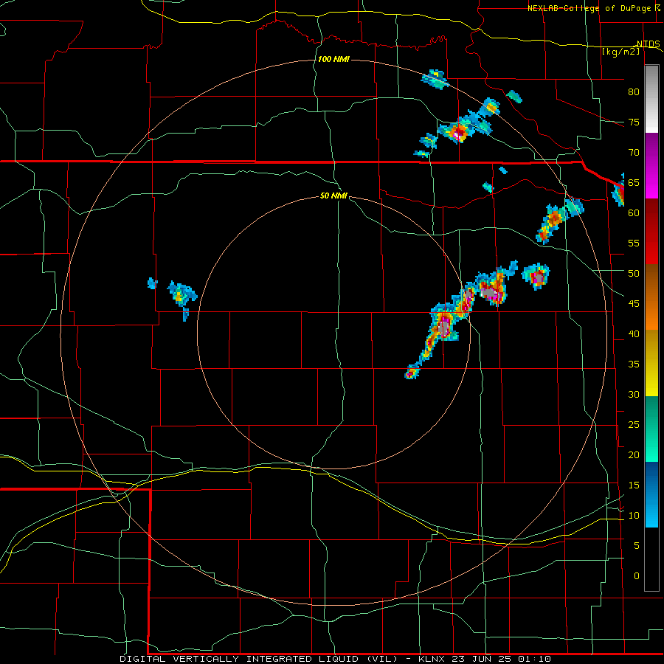Click the [kg/m2] units label
The width and height of the screenshot is (664, 664).
[621, 52]
